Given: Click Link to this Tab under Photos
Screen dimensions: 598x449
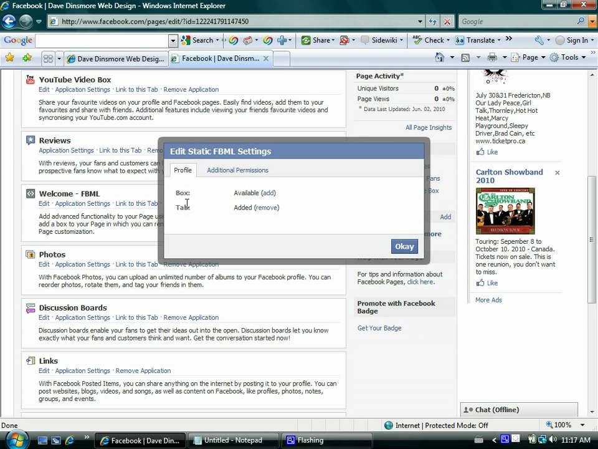Looking at the screenshot, I should coord(136,264).
